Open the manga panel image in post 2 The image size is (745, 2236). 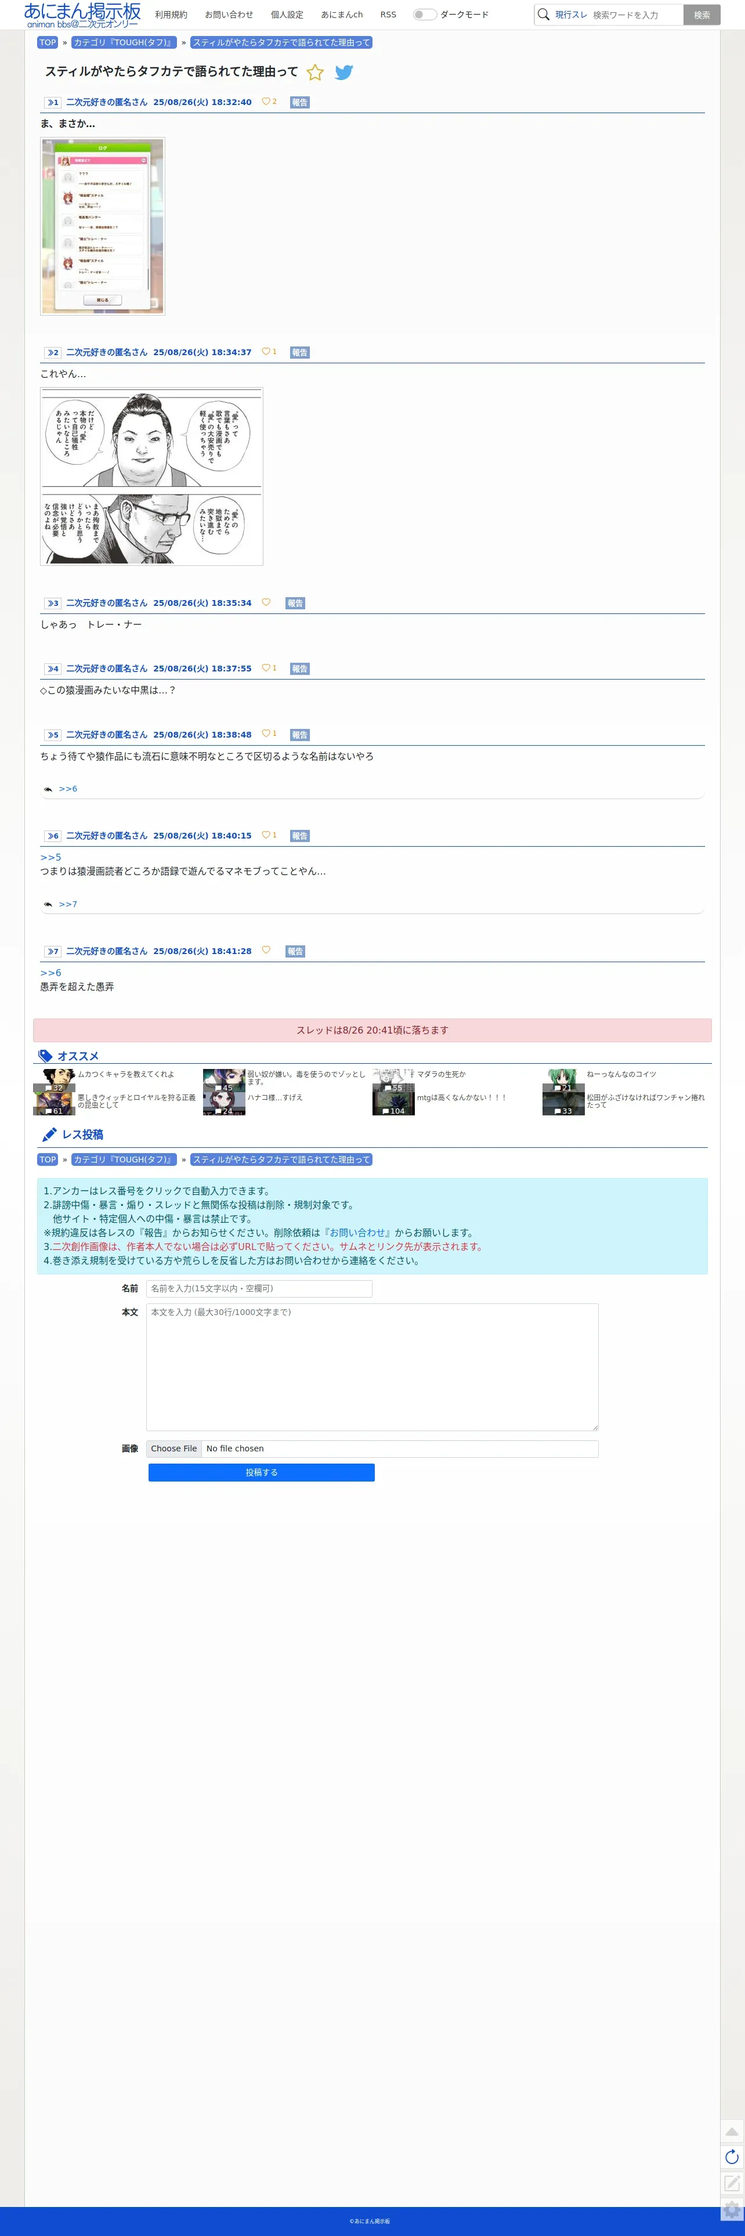(152, 476)
